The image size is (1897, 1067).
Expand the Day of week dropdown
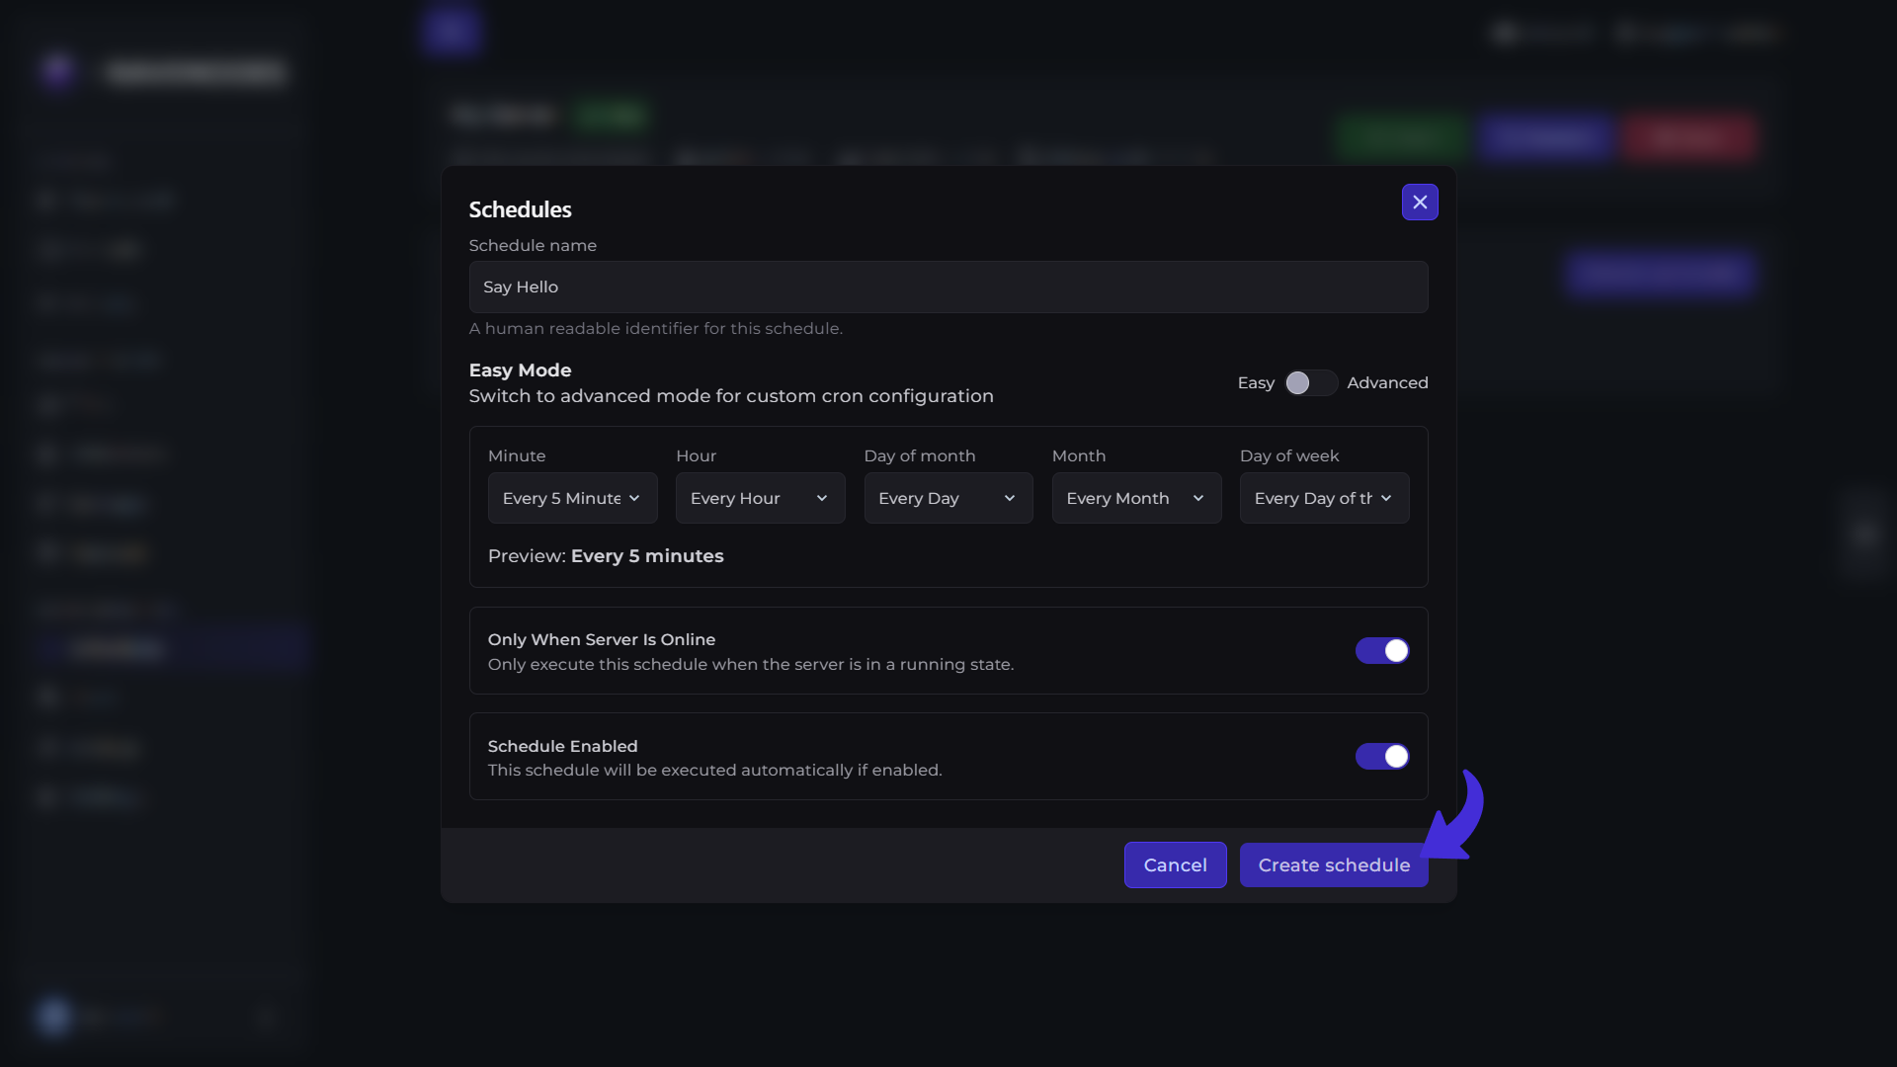[x=1324, y=498]
